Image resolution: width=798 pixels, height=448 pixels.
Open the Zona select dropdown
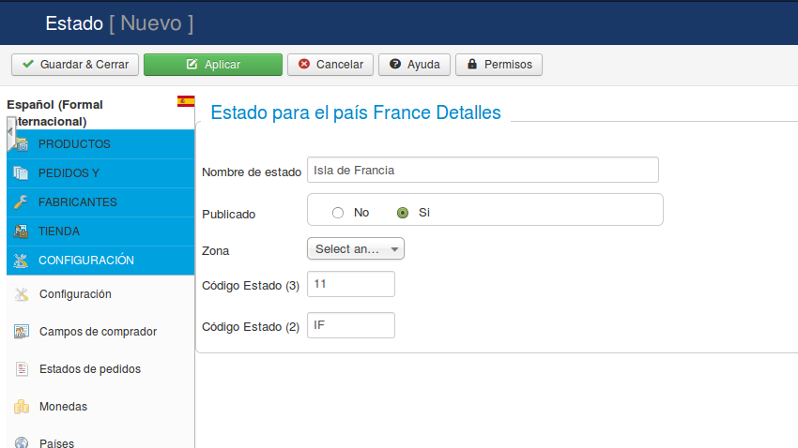[356, 249]
